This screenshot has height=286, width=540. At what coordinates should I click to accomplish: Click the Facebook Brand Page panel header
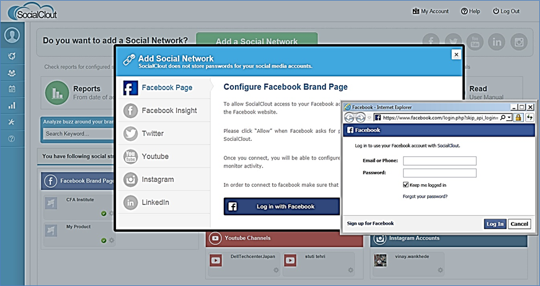[78, 181]
